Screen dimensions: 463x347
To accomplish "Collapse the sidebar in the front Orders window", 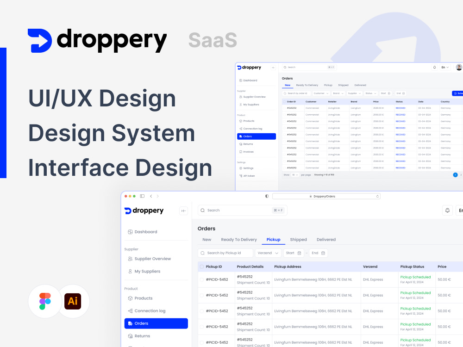I will pos(183,211).
